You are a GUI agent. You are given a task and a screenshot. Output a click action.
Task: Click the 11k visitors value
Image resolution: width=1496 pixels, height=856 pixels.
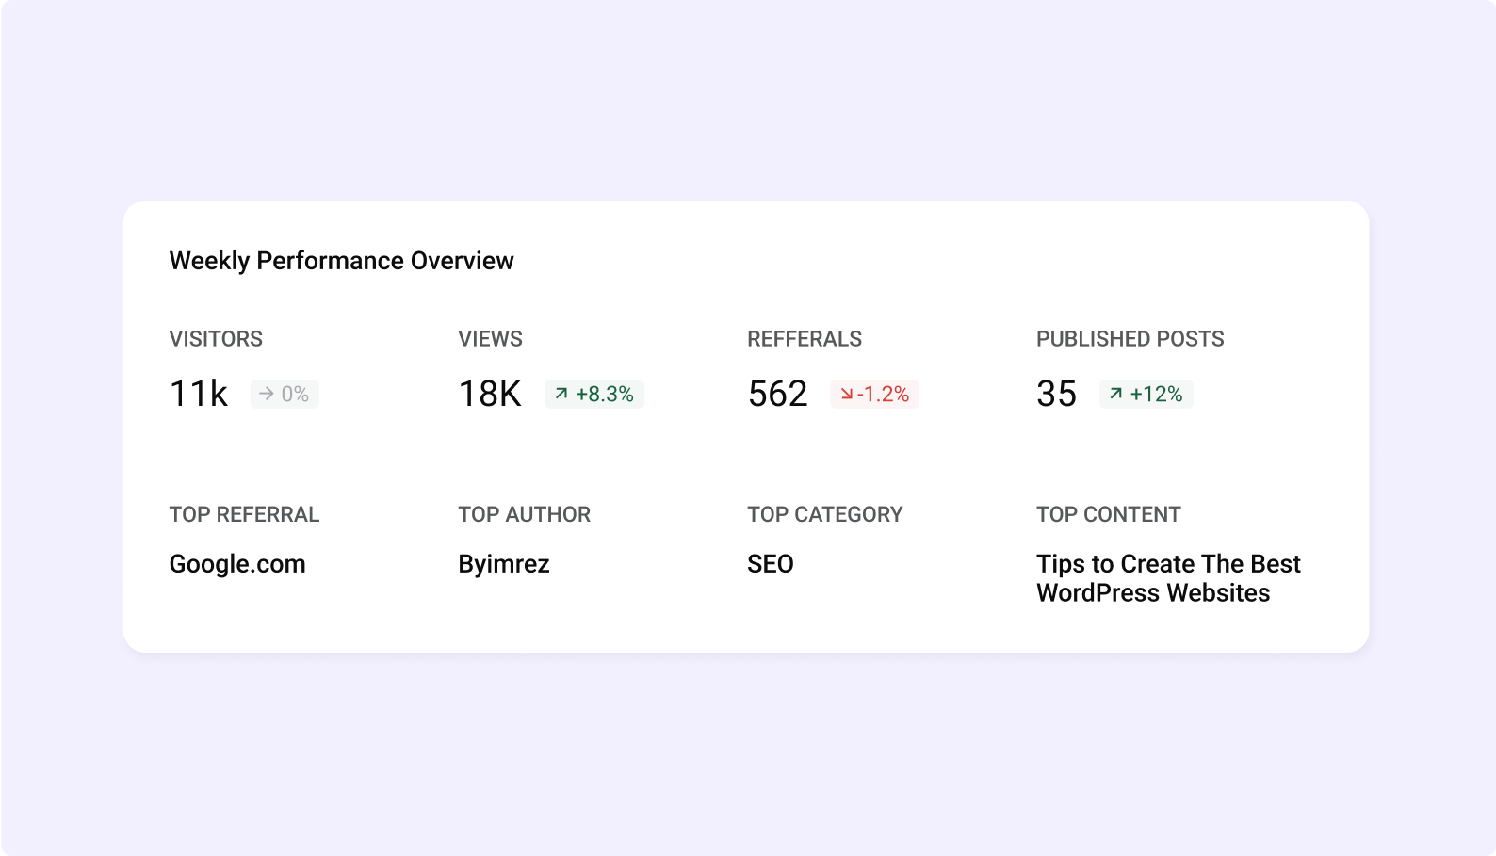(x=199, y=394)
